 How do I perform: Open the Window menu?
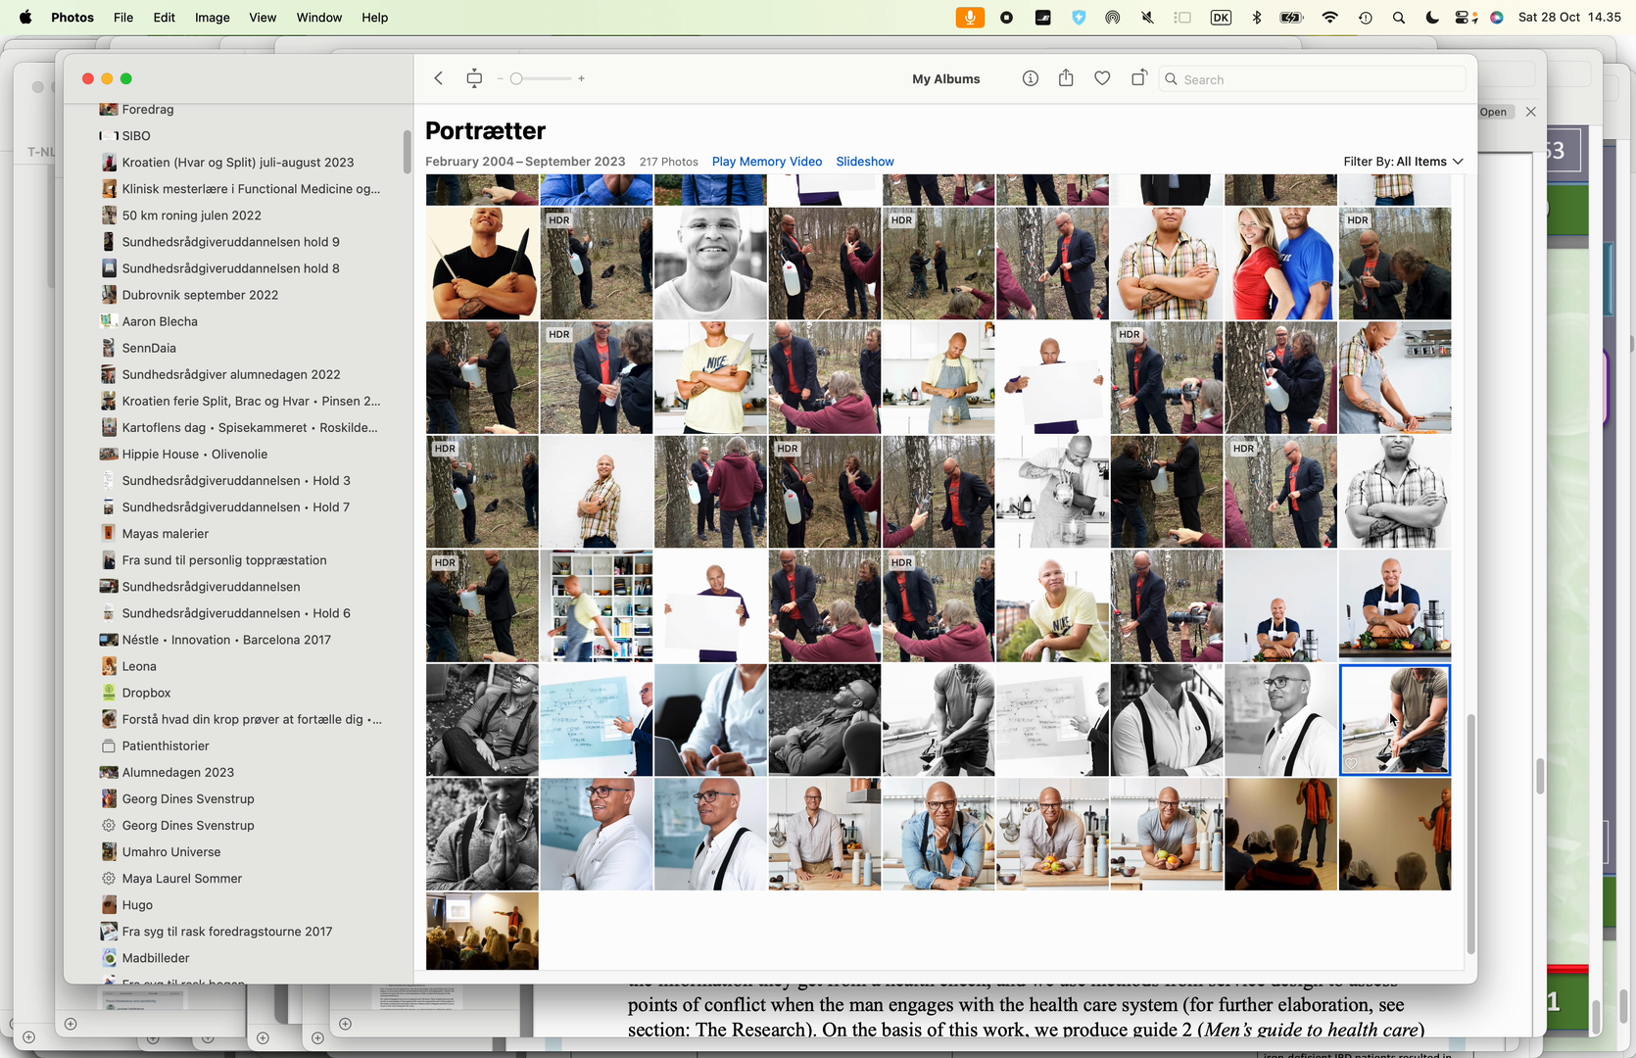[319, 18]
